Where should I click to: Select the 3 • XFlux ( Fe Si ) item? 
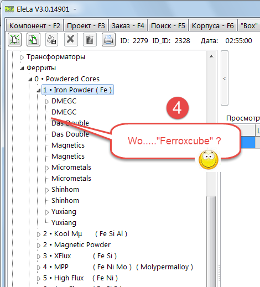pyautogui.click(x=80, y=256)
